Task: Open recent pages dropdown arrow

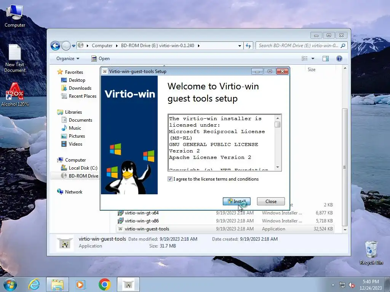Action: click(x=74, y=46)
